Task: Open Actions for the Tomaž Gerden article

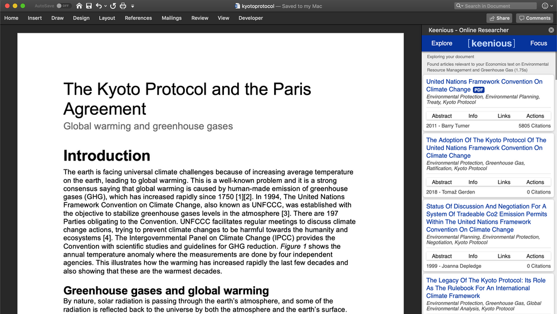Action: [x=535, y=182]
